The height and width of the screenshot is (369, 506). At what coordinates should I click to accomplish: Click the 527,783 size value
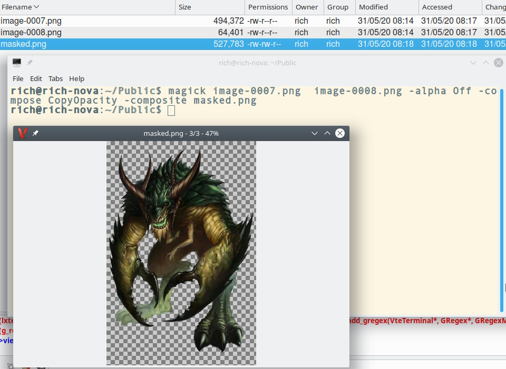(228, 44)
